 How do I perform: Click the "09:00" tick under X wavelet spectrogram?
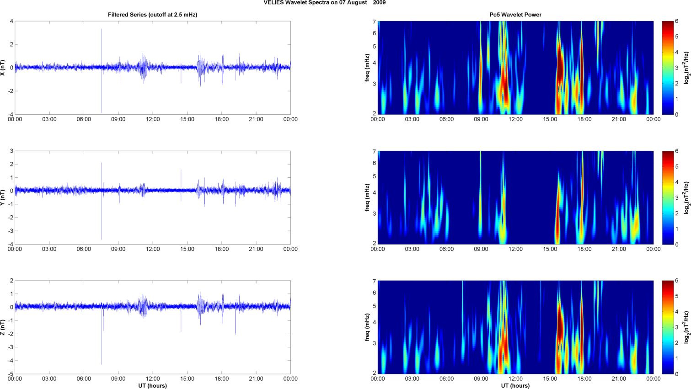481,119
